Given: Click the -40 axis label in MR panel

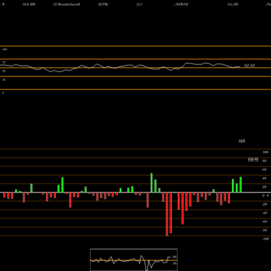Looking at the screenshot, I should [x=264, y=213].
